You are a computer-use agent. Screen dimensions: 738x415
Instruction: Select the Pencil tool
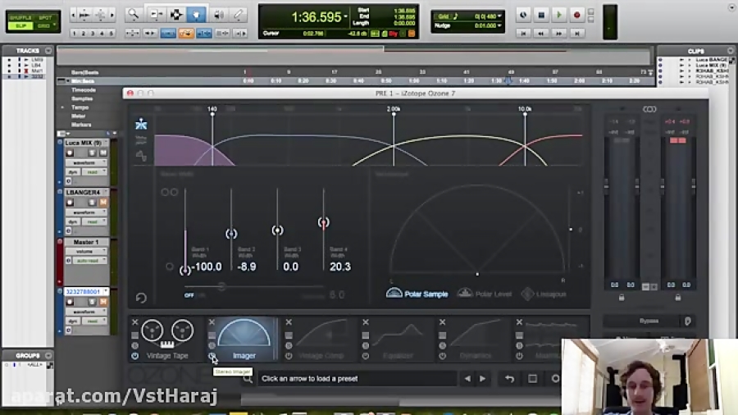tap(239, 15)
